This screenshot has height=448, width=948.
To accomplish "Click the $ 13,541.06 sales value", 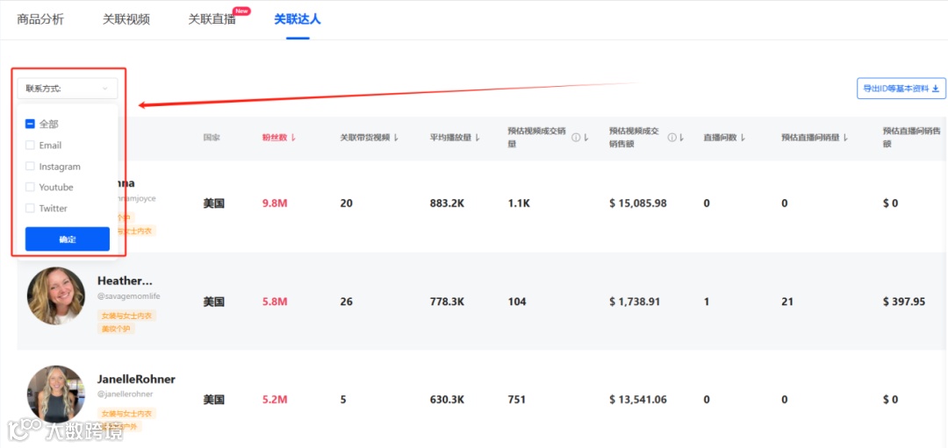I will point(638,400).
